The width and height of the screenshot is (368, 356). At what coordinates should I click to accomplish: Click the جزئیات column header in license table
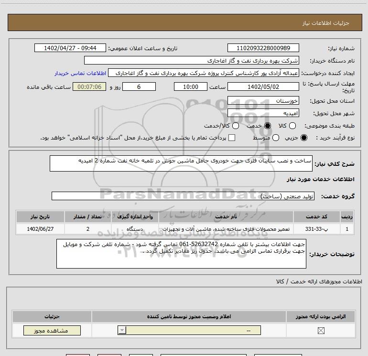coord(52,316)
